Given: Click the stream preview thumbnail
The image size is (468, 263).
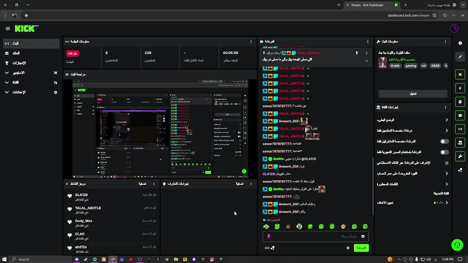Looking at the screenshot, I should [160, 129].
